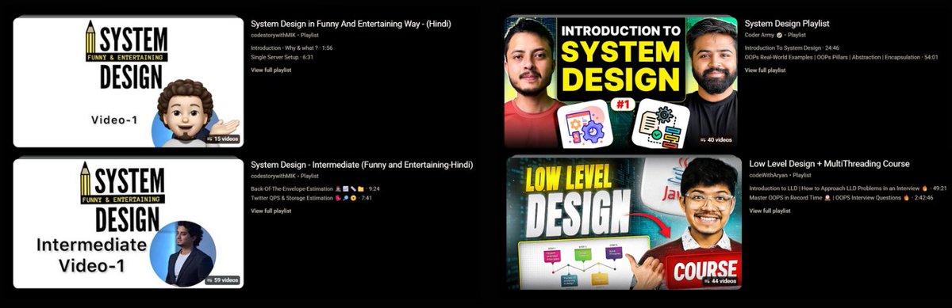View full playlist for Funny And Entertaining Hindi

[x=271, y=70]
